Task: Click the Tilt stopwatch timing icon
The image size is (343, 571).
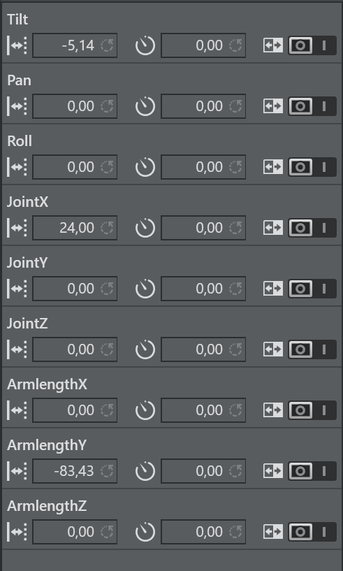Action: pos(145,45)
